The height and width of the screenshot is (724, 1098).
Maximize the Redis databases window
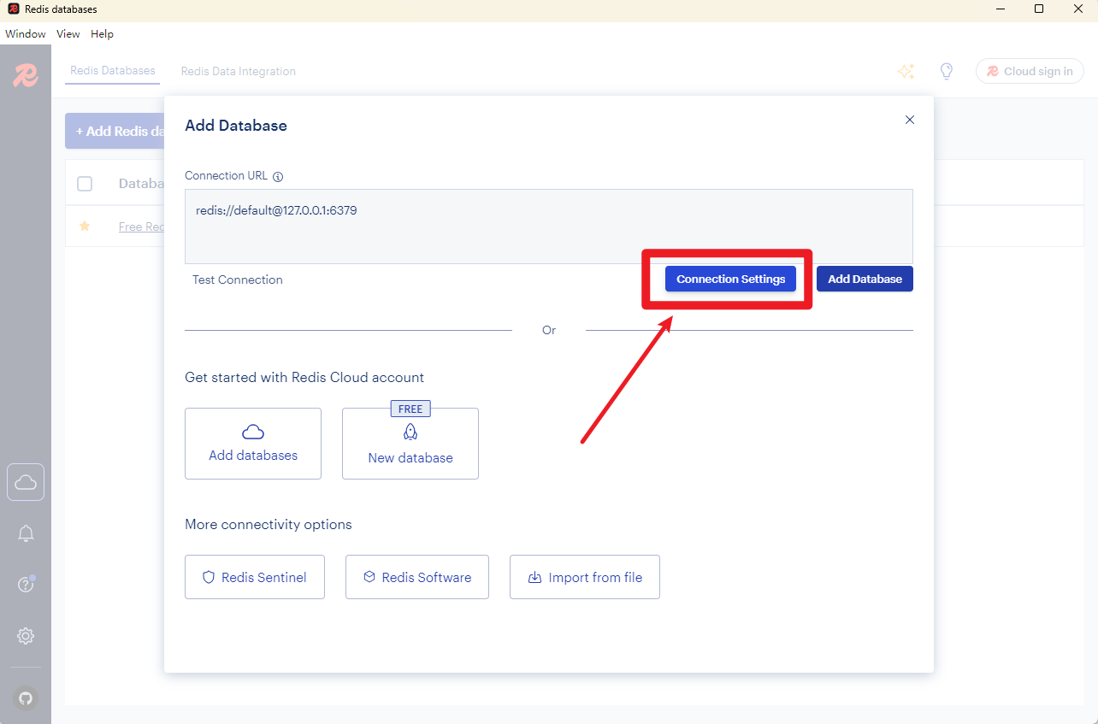[1039, 9]
